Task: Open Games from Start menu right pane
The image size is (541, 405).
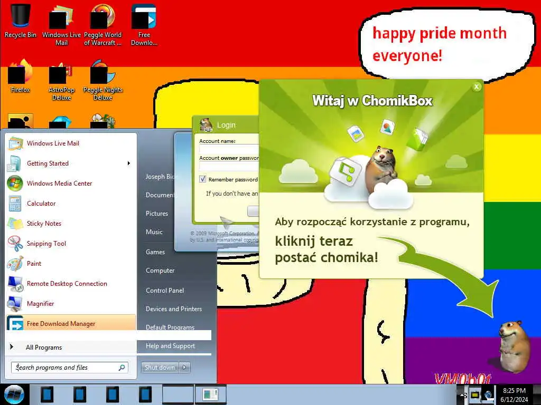Action: 155,252
